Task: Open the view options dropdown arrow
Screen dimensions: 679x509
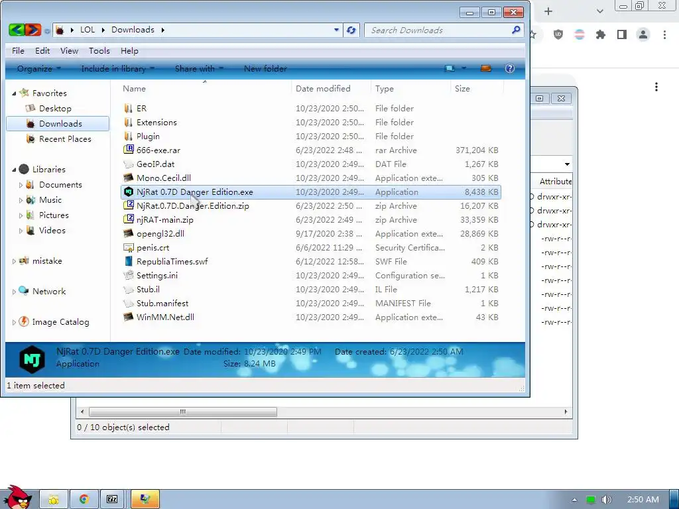Action: click(463, 68)
